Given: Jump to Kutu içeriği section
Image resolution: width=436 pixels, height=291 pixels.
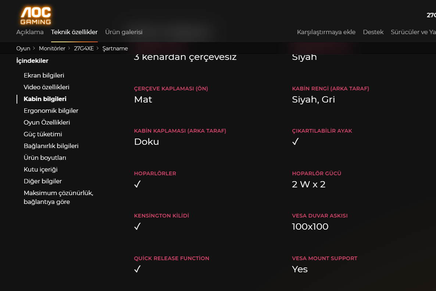Looking at the screenshot, I should [x=40, y=169].
